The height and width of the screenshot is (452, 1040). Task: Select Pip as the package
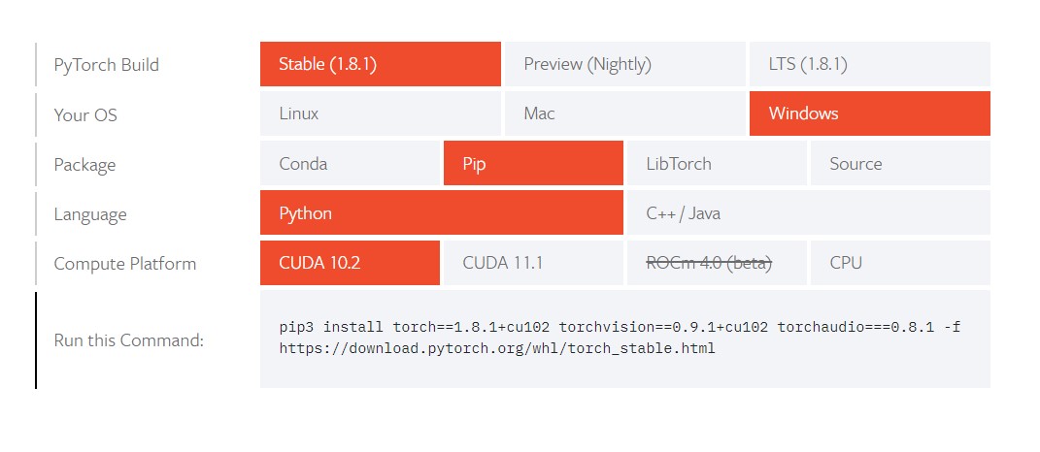533,163
